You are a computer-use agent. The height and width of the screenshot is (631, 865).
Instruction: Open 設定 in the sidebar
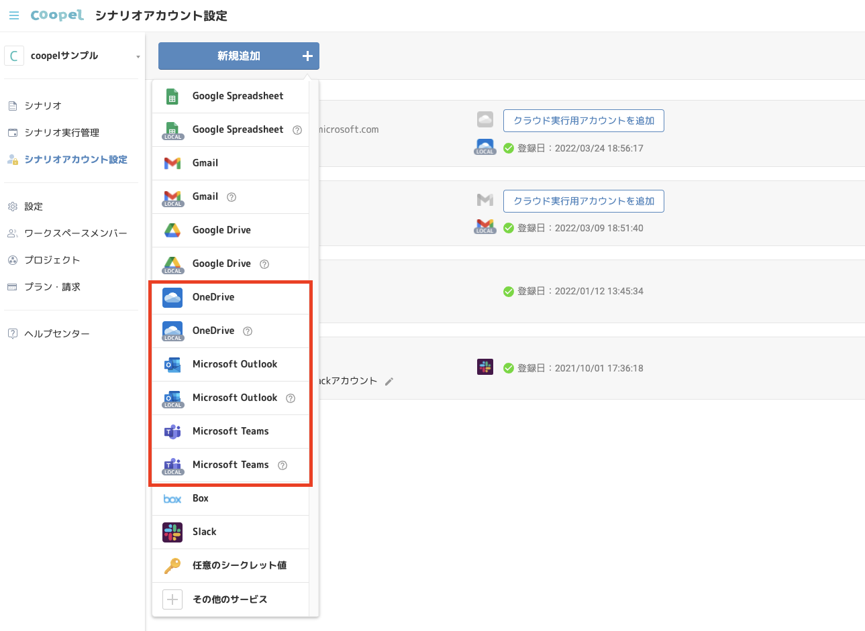tap(34, 207)
